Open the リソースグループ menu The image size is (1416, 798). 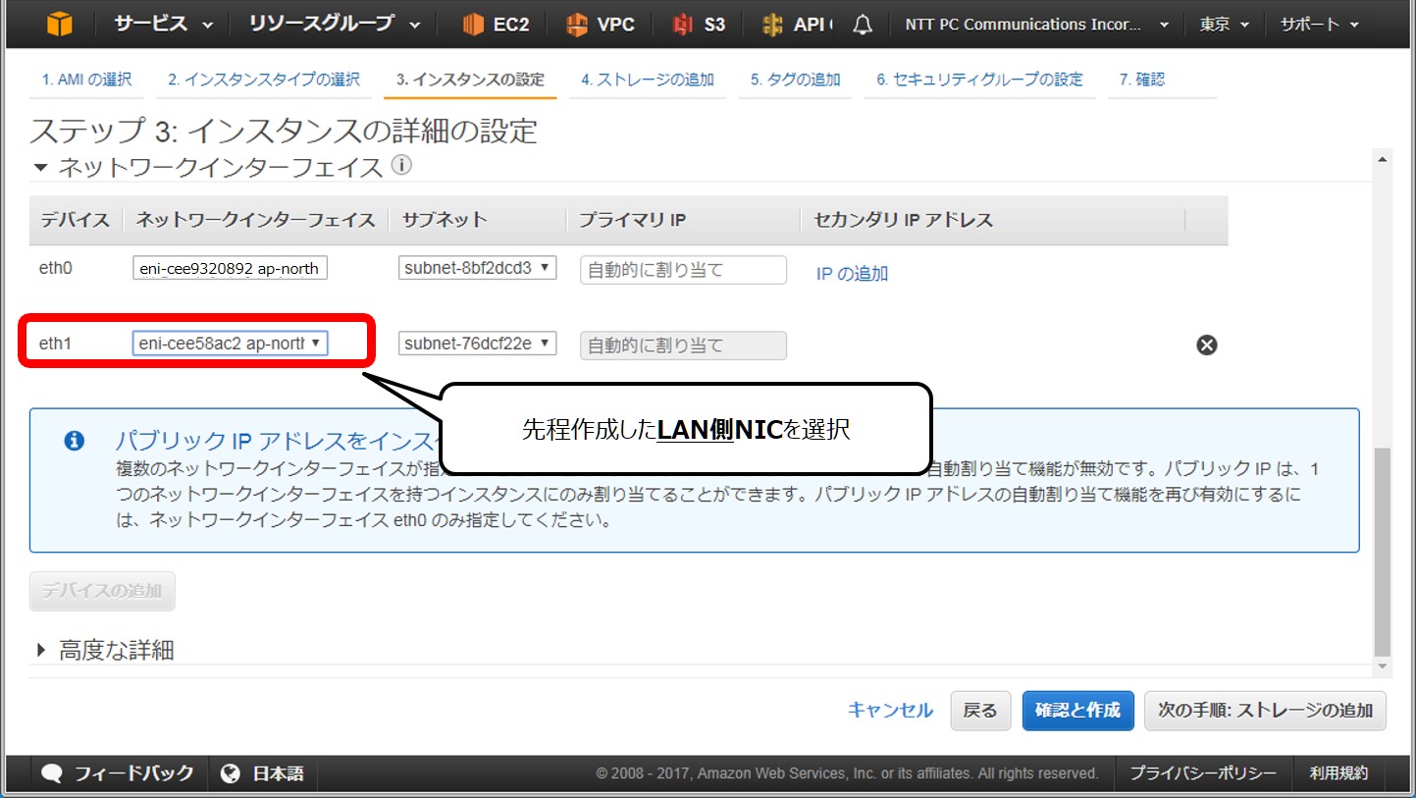tap(335, 25)
